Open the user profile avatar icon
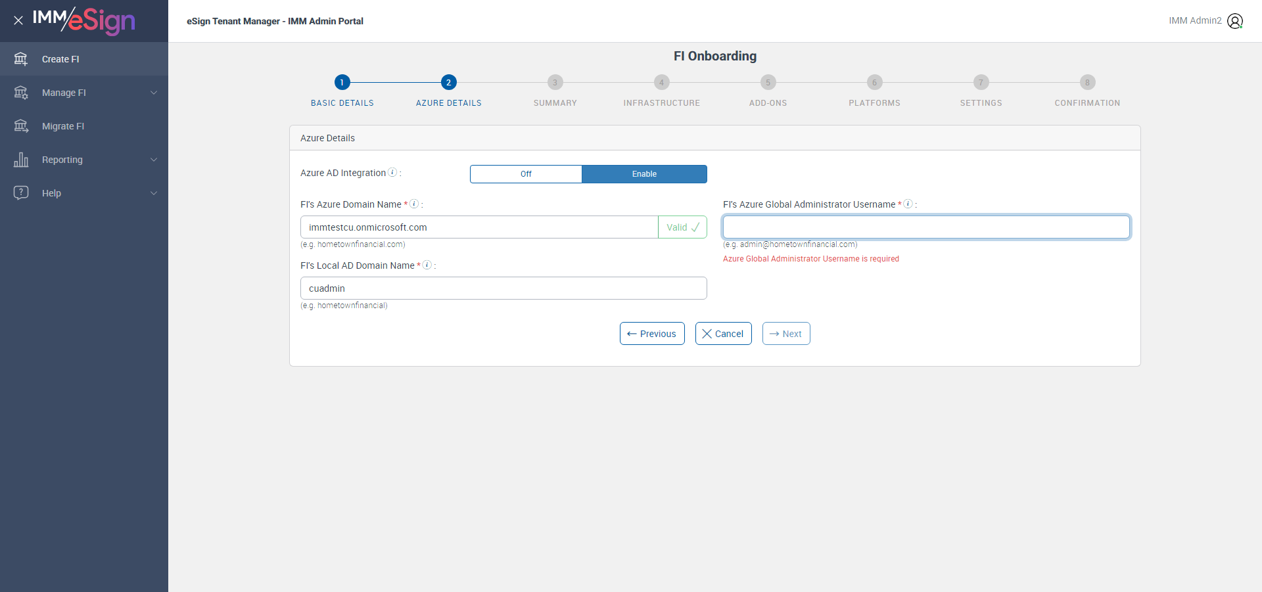The image size is (1262, 592). tap(1235, 21)
